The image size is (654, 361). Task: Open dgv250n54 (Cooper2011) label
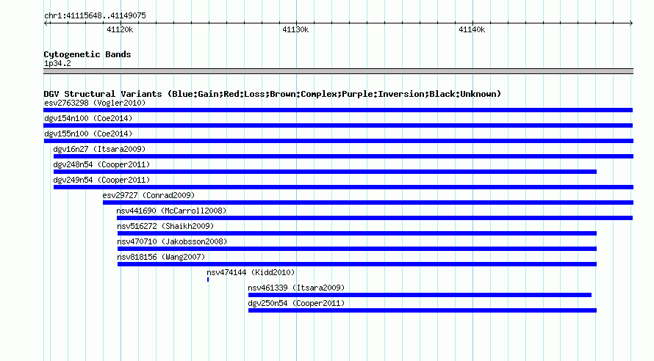coord(296,303)
